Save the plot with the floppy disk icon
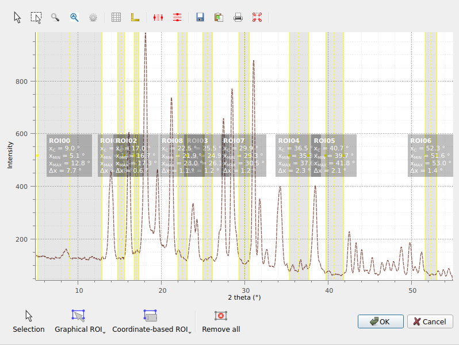This screenshot has height=345, width=459. [200, 17]
